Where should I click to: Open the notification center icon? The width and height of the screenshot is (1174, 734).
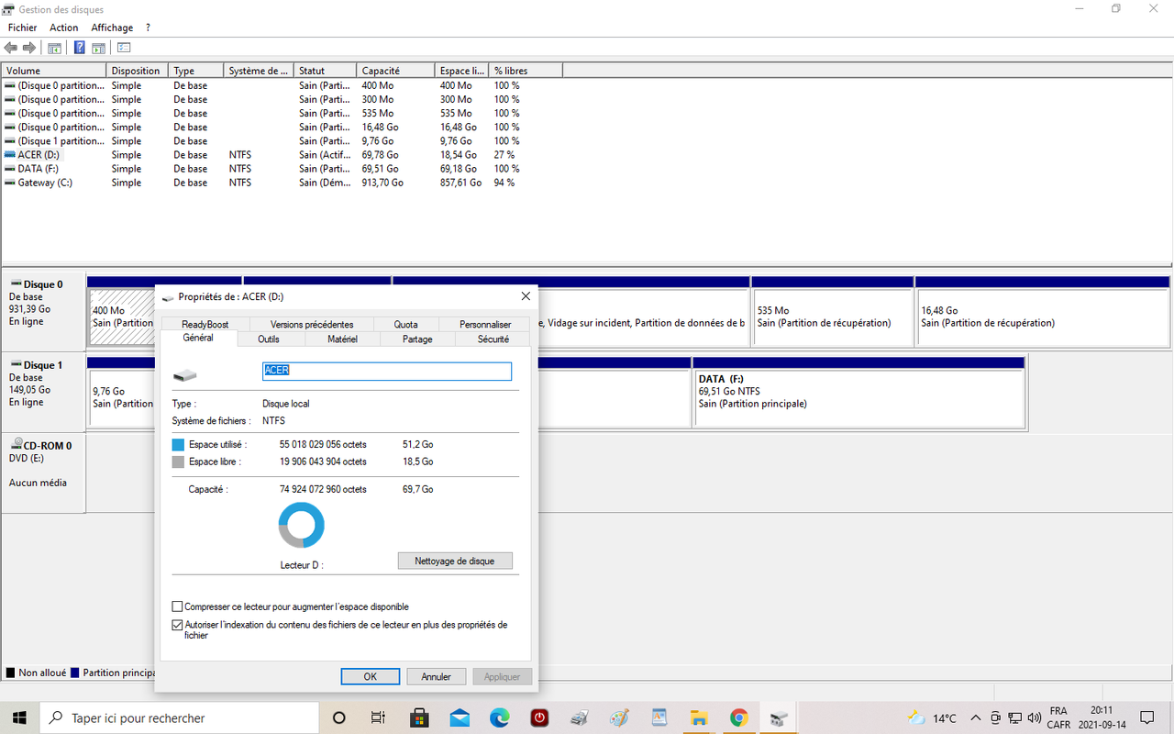pos(1146,717)
